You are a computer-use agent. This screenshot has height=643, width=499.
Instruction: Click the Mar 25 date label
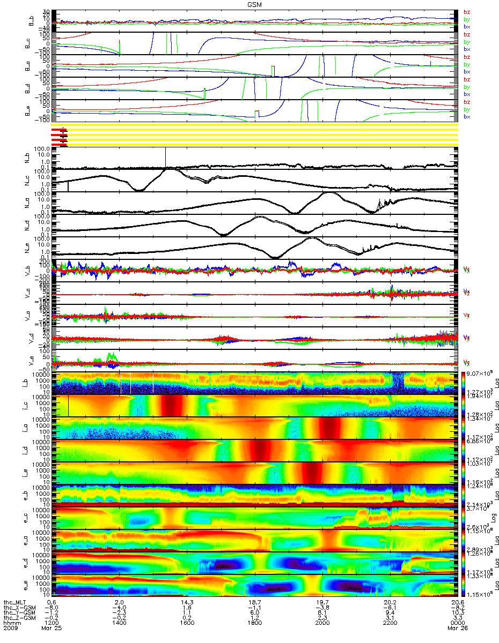tap(50, 629)
